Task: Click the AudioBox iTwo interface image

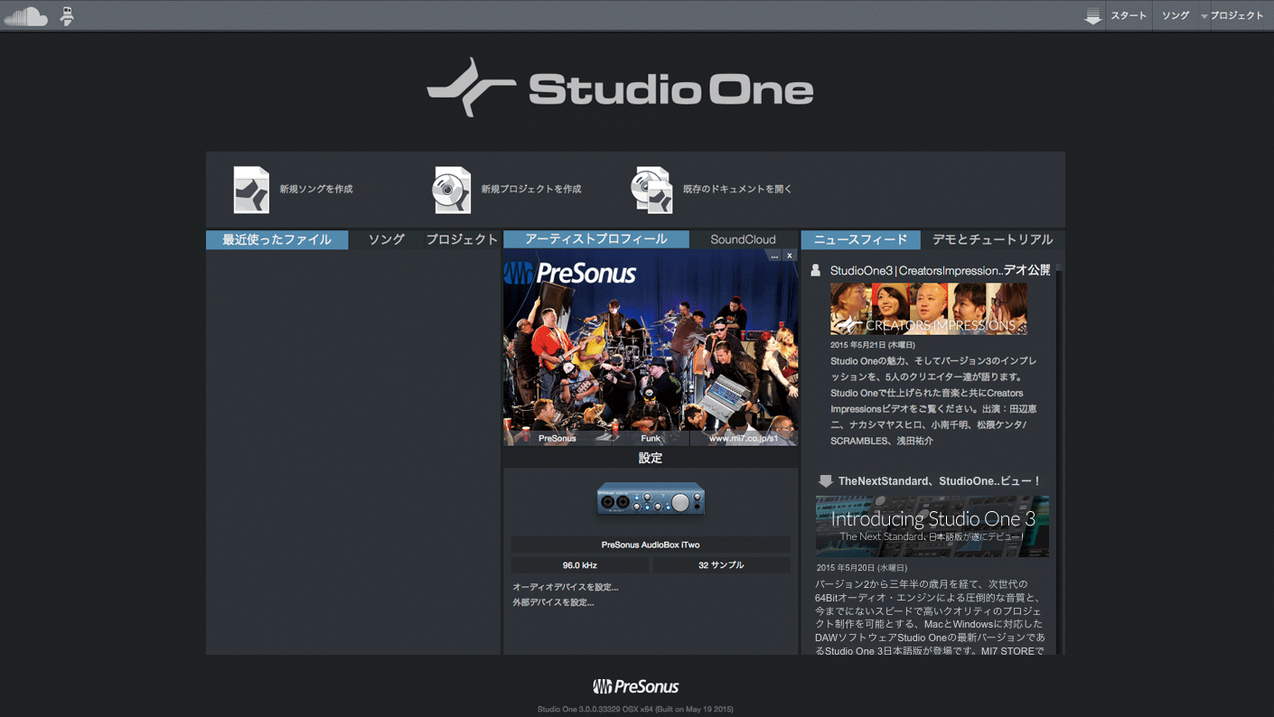Action: point(651,499)
